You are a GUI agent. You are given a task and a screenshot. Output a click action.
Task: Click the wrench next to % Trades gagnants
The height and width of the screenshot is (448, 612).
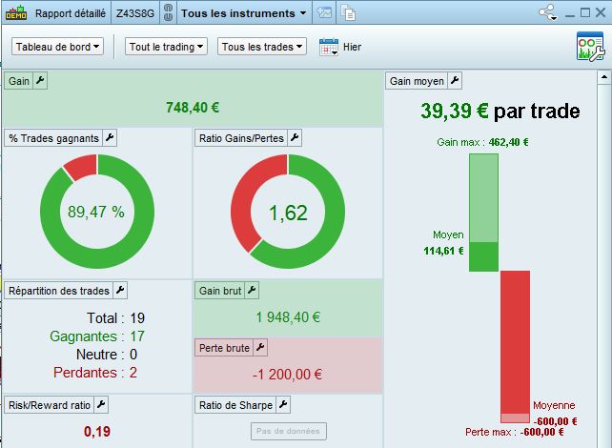(110, 138)
